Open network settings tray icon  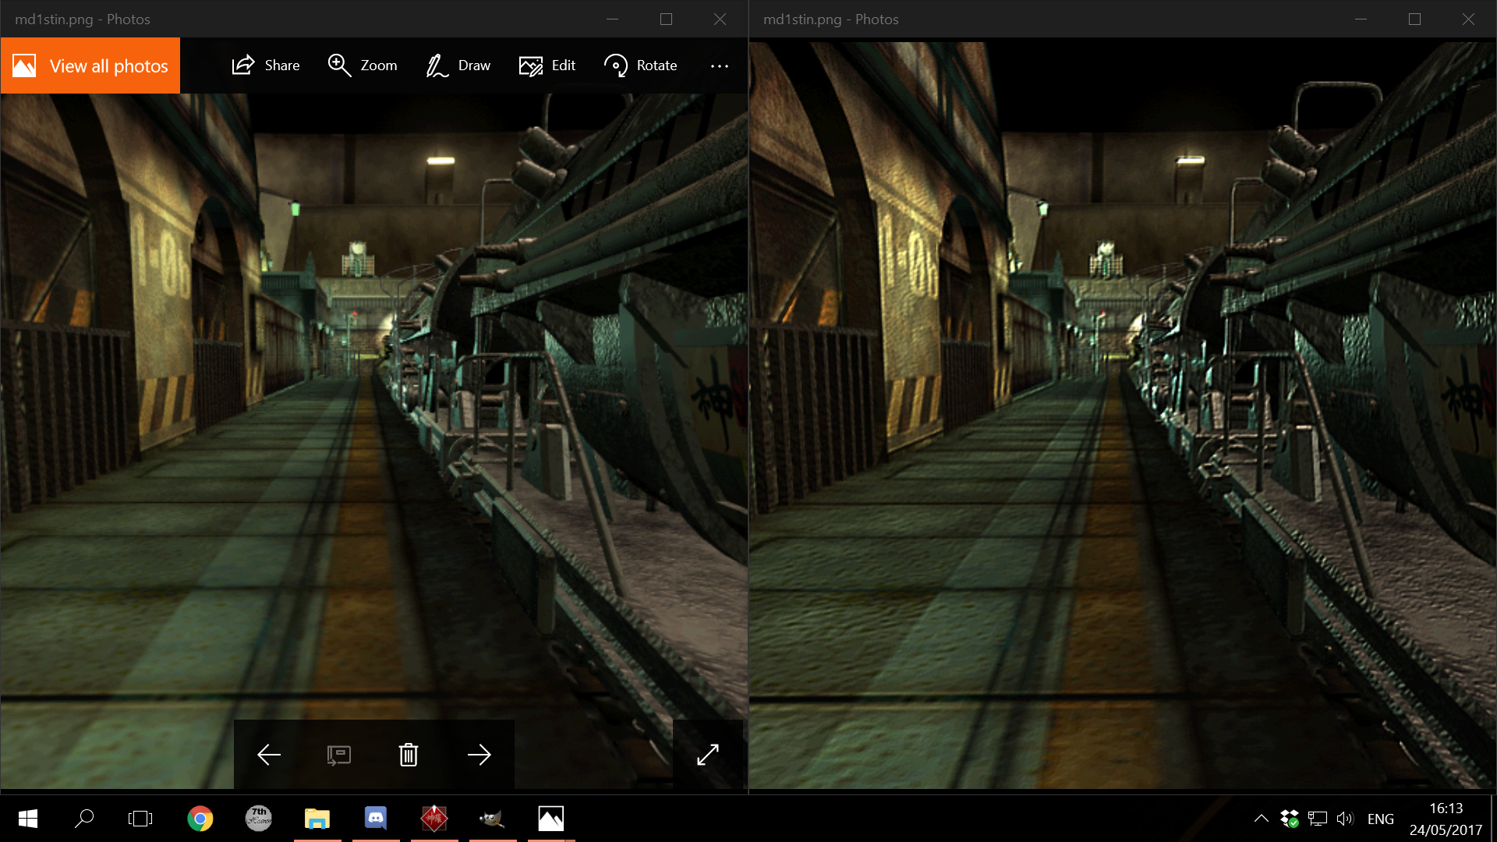1318,819
